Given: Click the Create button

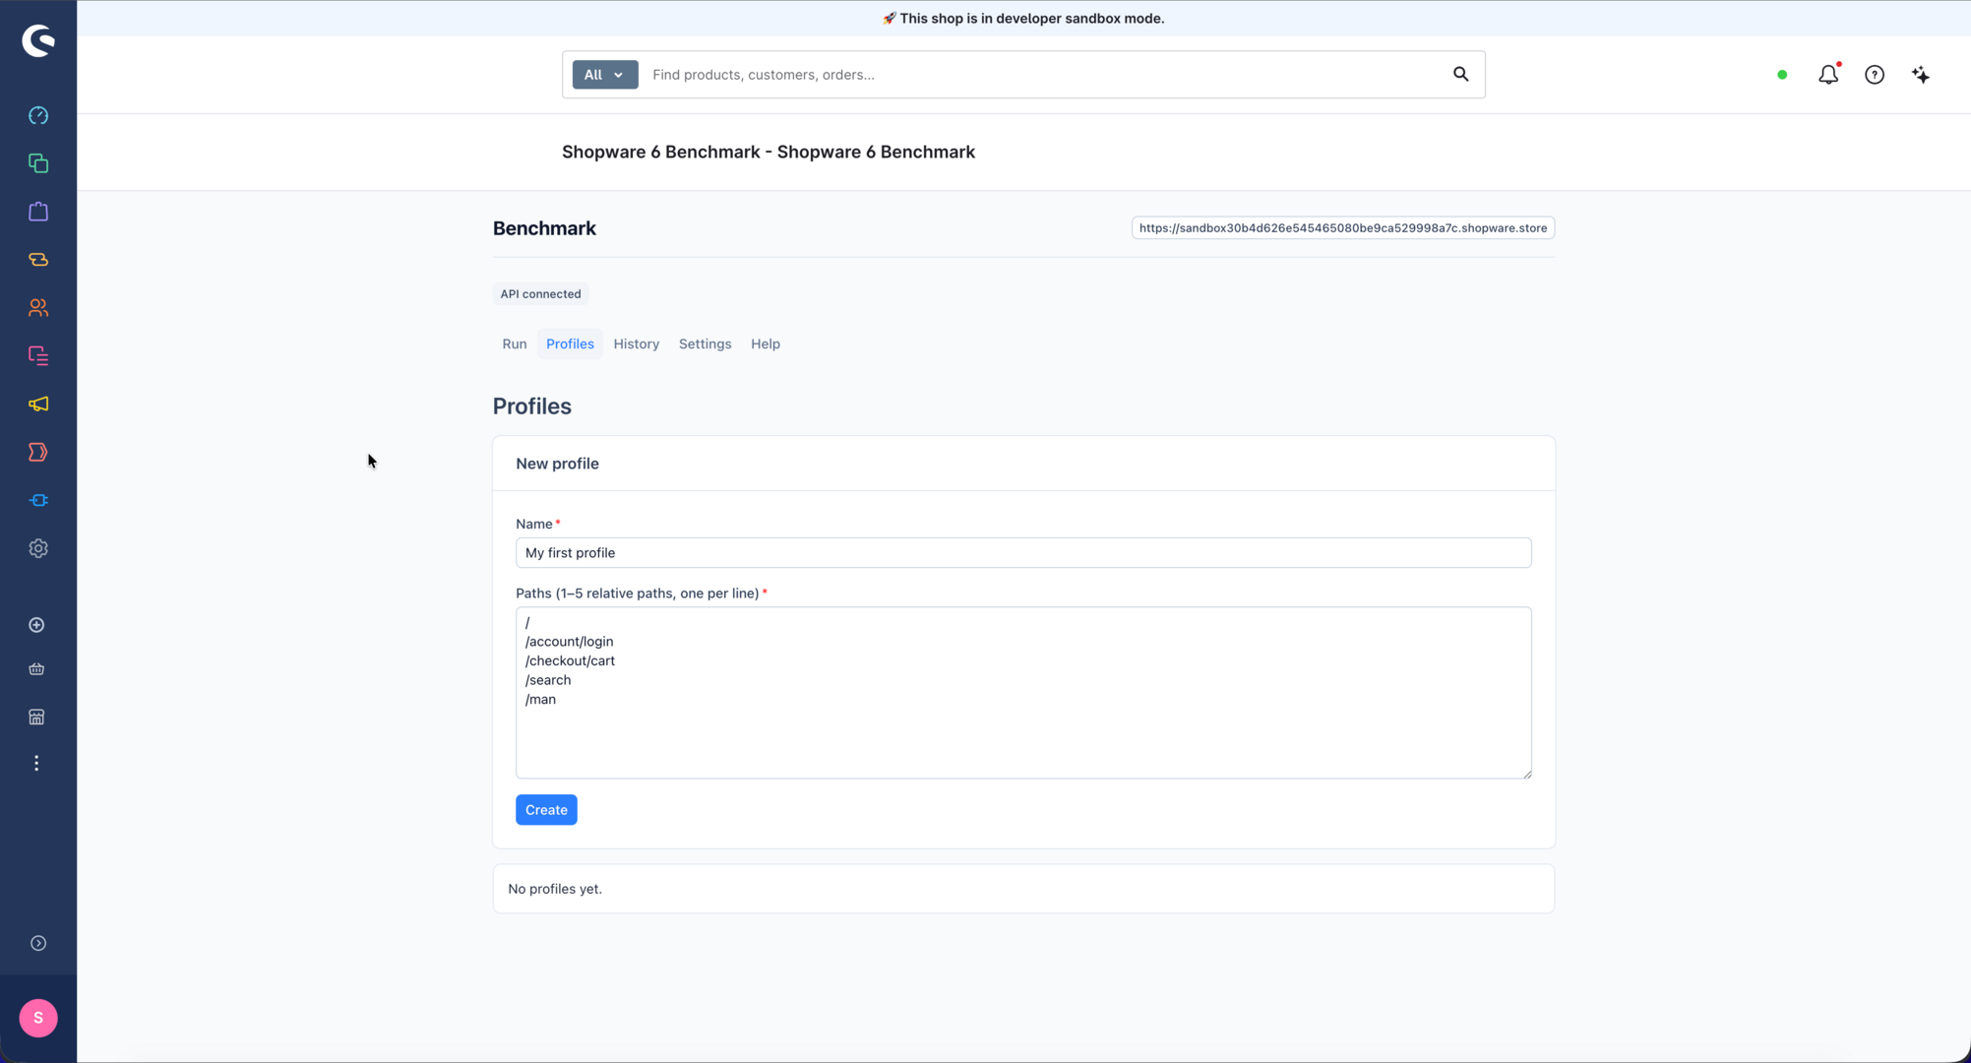Looking at the screenshot, I should click(x=546, y=810).
